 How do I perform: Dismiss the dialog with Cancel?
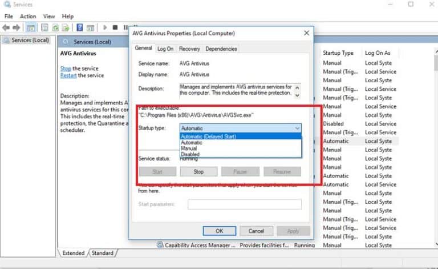tap(256, 231)
